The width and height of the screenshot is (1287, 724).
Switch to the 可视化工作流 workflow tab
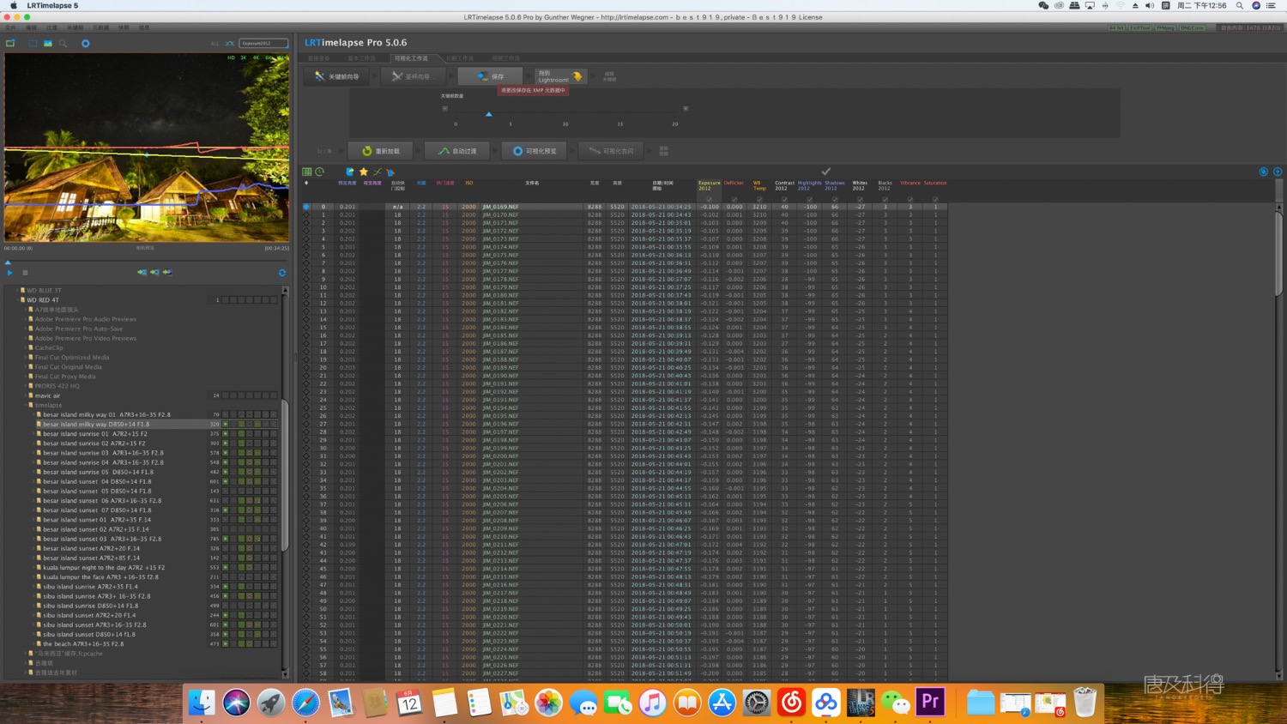(x=411, y=58)
